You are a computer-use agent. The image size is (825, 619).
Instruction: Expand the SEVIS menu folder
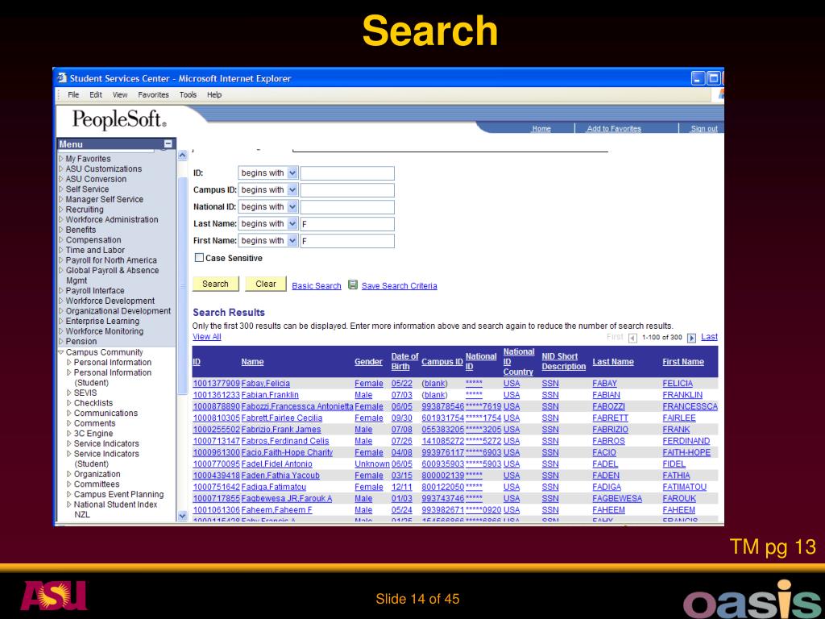[x=69, y=393]
